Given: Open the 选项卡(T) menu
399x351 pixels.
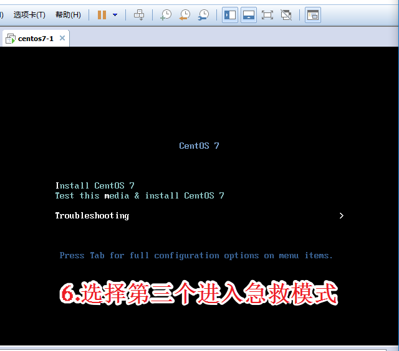Looking at the screenshot, I should point(29,15).
